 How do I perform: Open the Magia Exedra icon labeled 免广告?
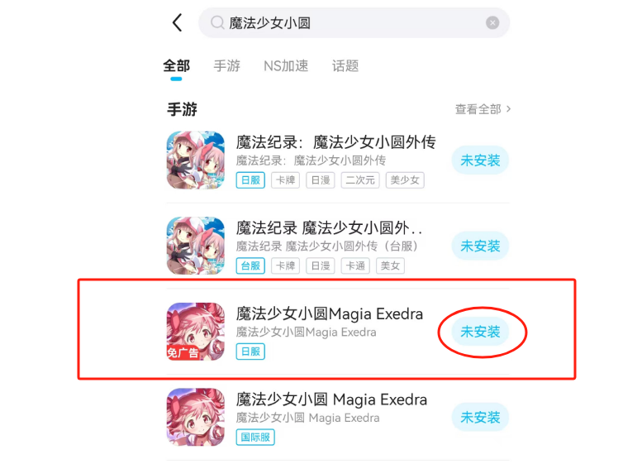pos(196,332)
